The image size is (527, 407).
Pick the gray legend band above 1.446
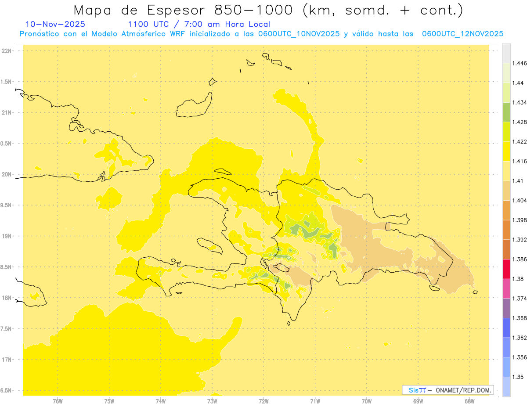[506, 53]
